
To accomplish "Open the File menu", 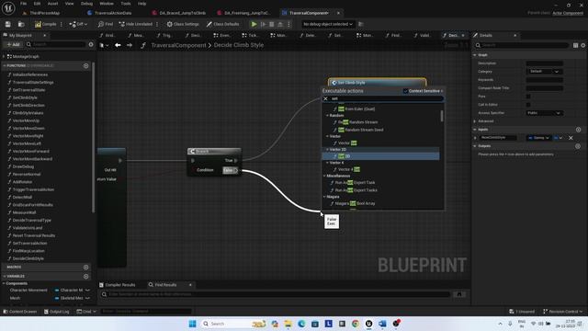I will coord(23,4).
